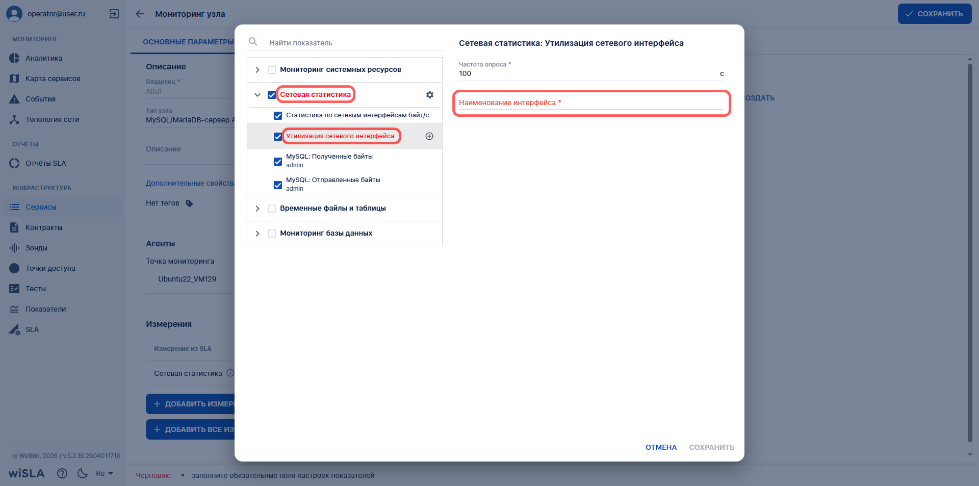Viewport: 979px width, 486px height.
Task: Expand Мониторинг базы данных group
Action: [x=257, y=234]
